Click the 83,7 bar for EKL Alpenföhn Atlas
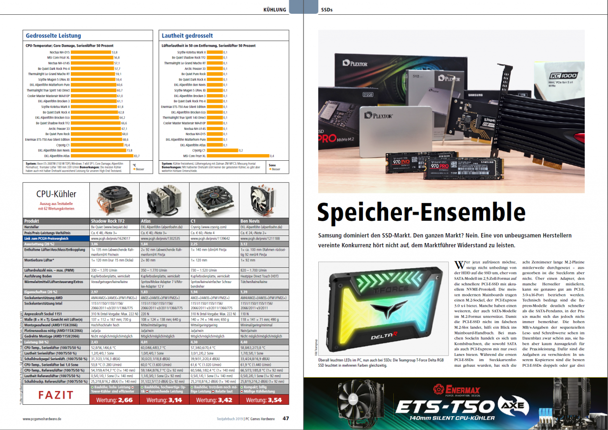Viewport: 608px width, 430px height. tap(102, 156)
